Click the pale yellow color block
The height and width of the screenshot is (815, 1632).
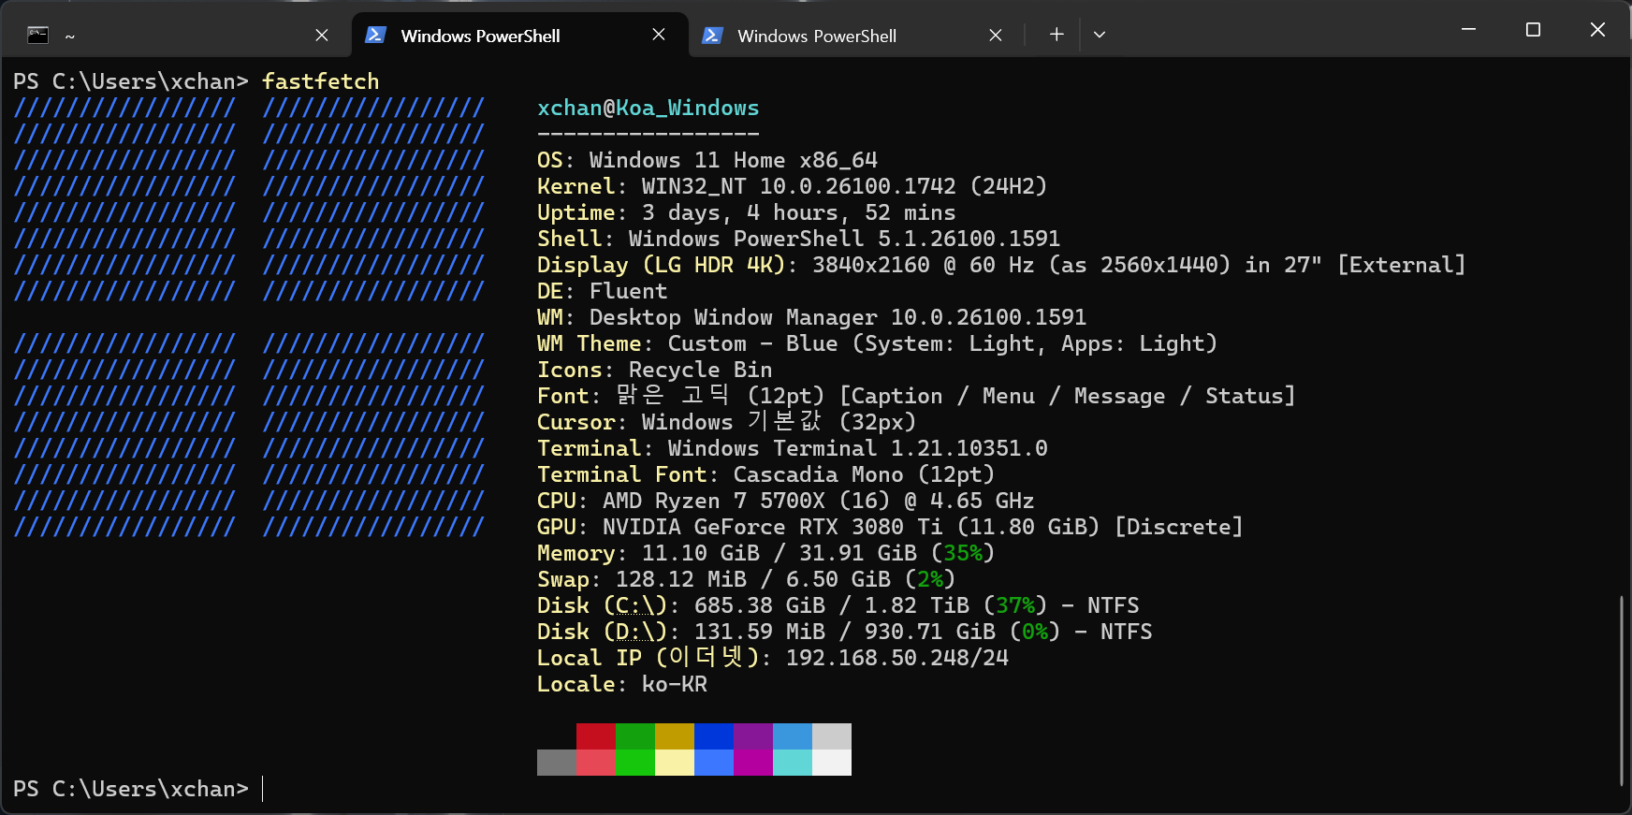(675, 763)
